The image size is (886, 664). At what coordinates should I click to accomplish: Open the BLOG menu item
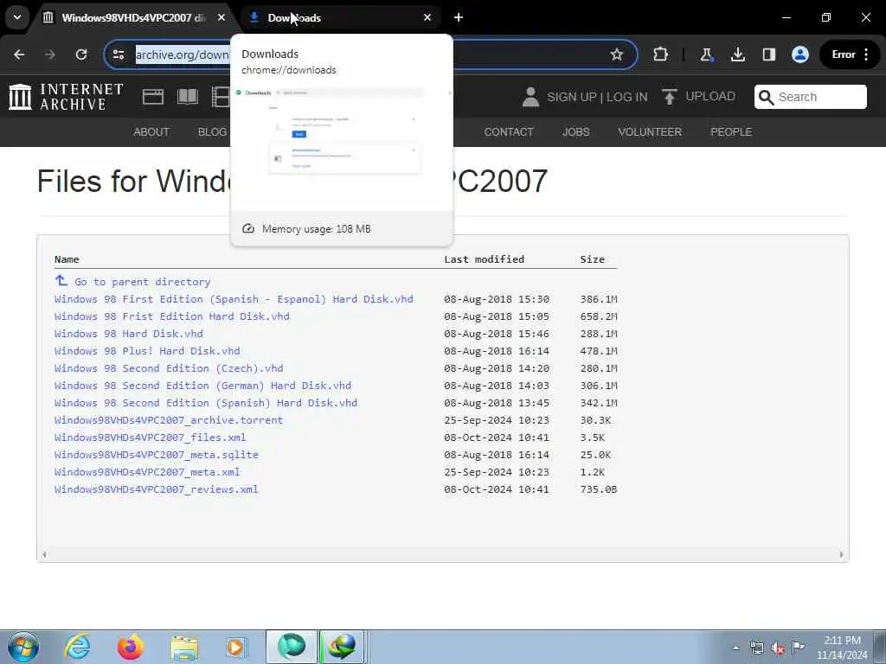pyautogui.click(x=213, y=131)
